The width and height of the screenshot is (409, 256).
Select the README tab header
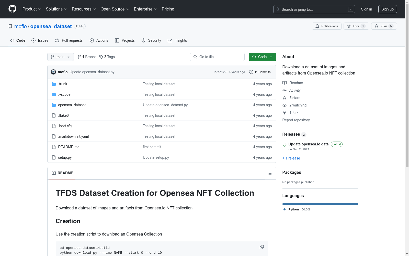pos(62,173)
